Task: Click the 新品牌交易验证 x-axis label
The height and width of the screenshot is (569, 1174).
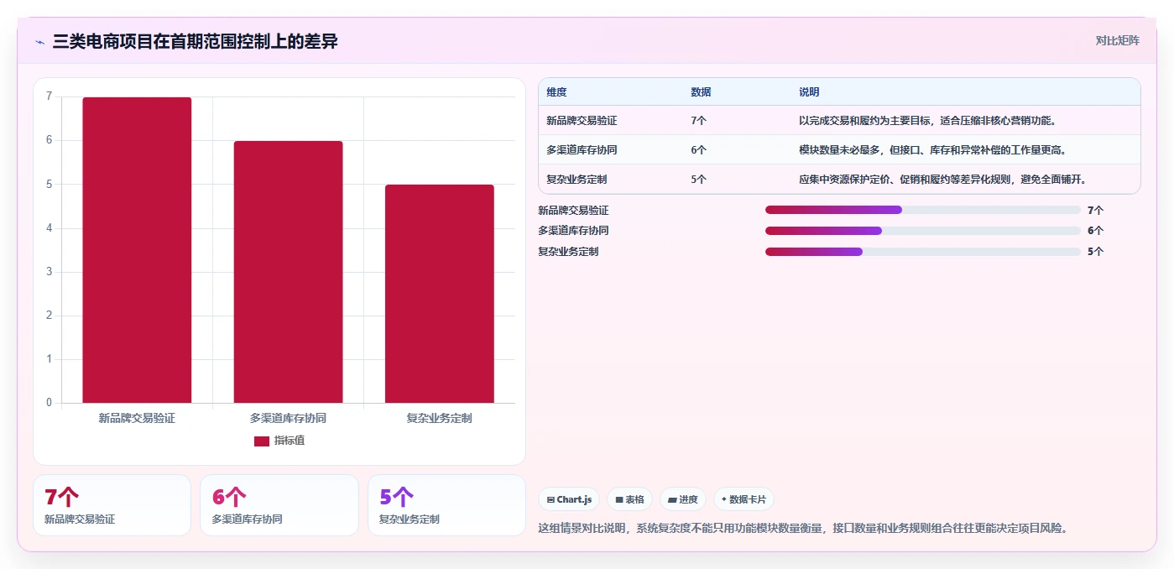Action: pos(137,418)
